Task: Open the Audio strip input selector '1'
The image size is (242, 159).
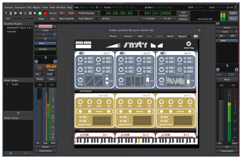Action: tap(44, 34)
